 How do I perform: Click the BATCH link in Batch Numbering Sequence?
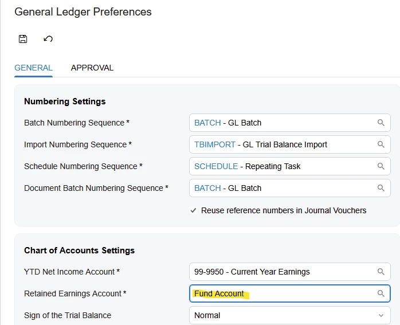click(207, 123)
